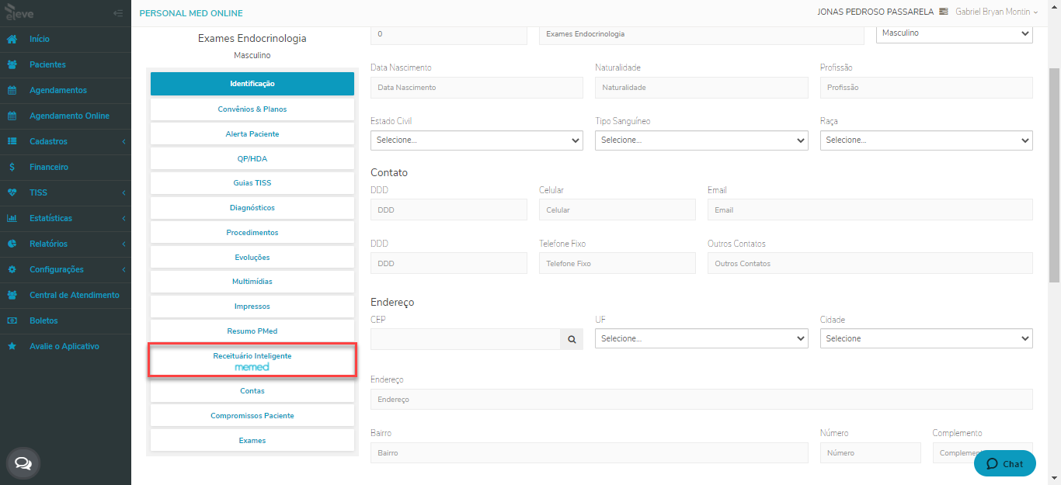Image resolution: width=1061 pixels, height=485 pixels.
Task: Open the Exames tab
Action: coord(252,441)
